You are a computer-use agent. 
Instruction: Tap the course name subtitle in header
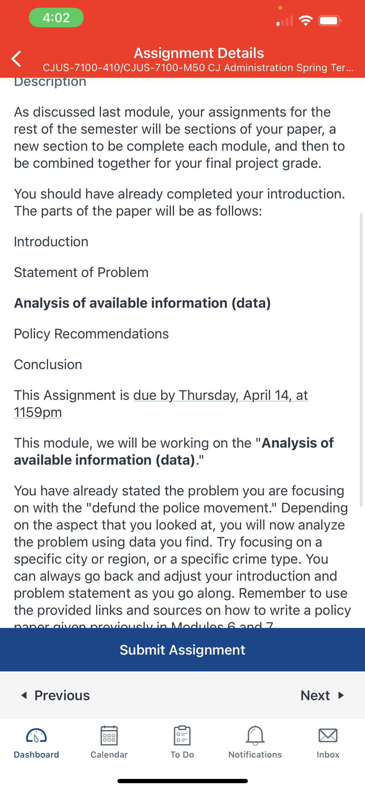[x=198, y=67]
